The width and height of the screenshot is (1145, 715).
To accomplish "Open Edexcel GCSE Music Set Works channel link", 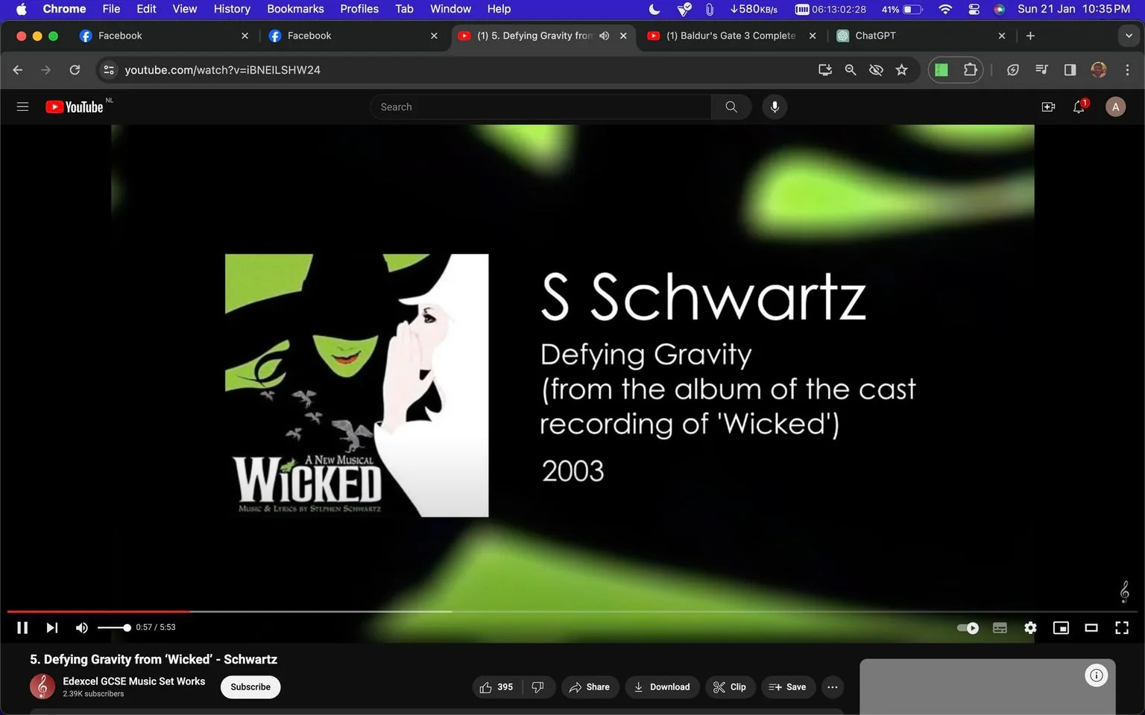I will coord(134,681).
